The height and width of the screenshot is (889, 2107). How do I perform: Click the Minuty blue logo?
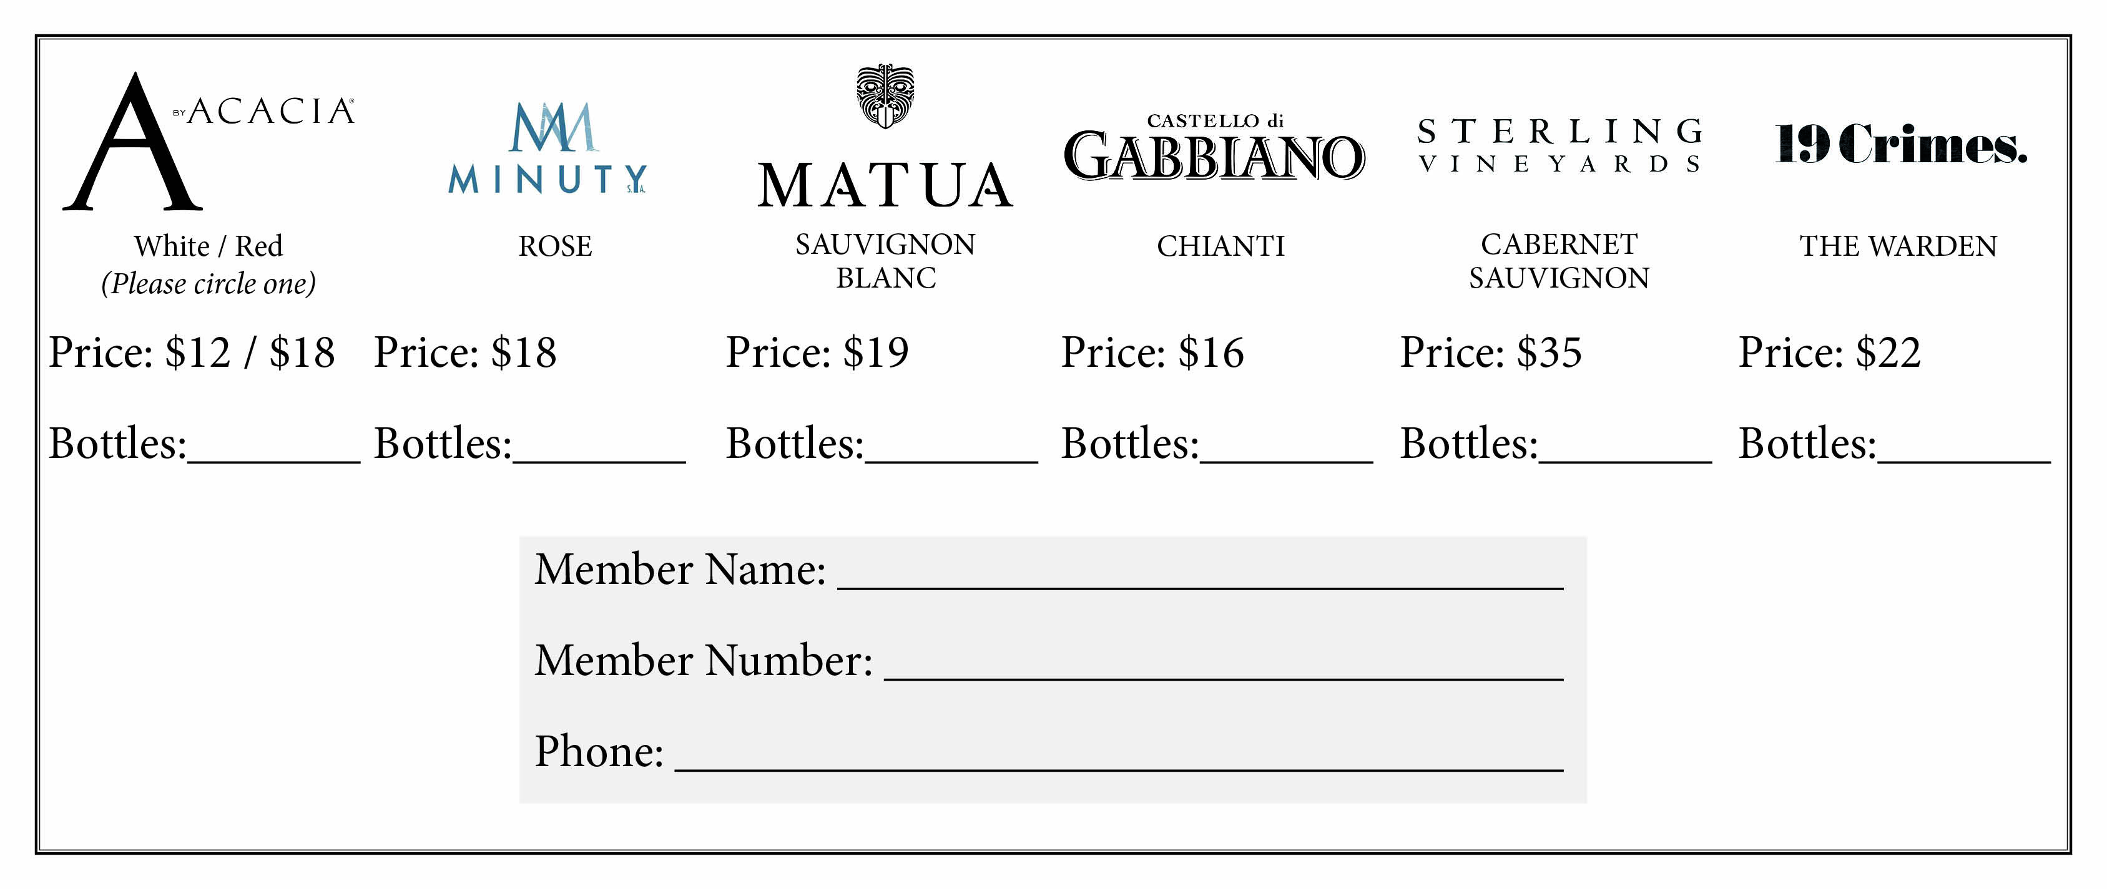(548, 148)
